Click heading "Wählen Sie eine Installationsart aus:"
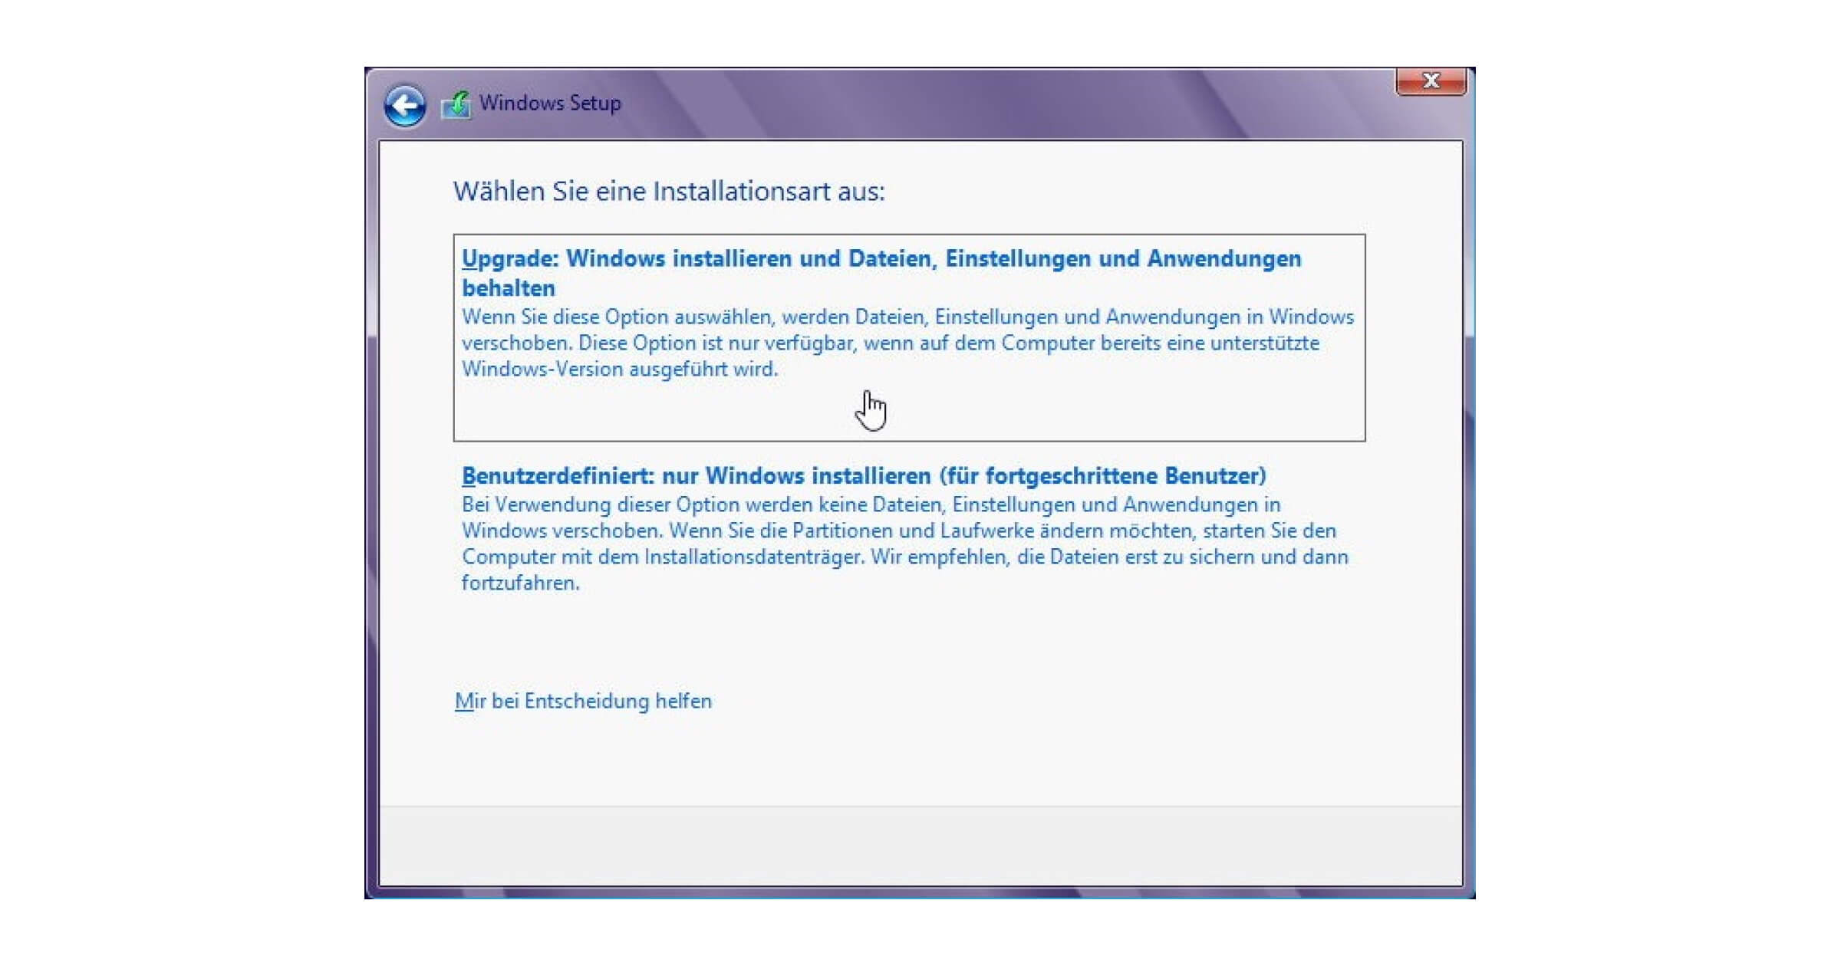This screenshot has height=966, width=1841. point(669,191)
